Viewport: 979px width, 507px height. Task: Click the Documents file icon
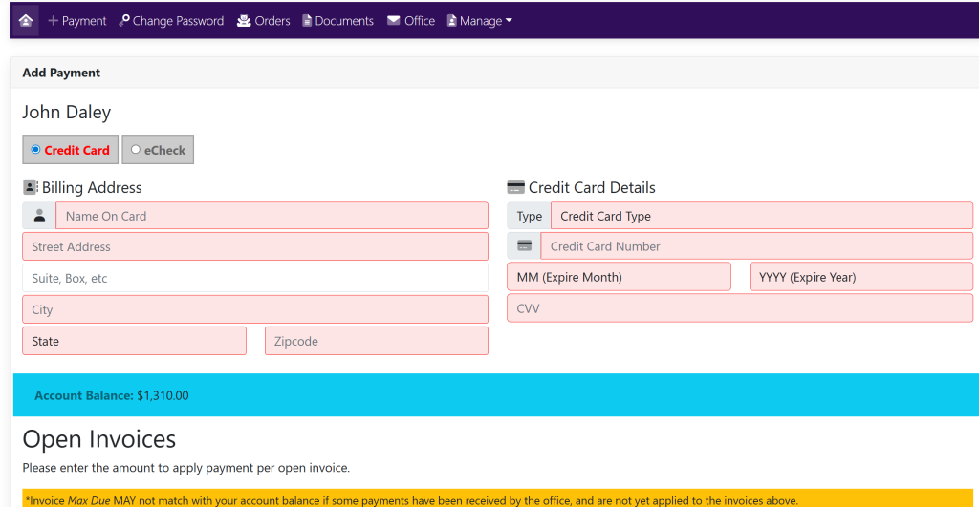(307, 21)
